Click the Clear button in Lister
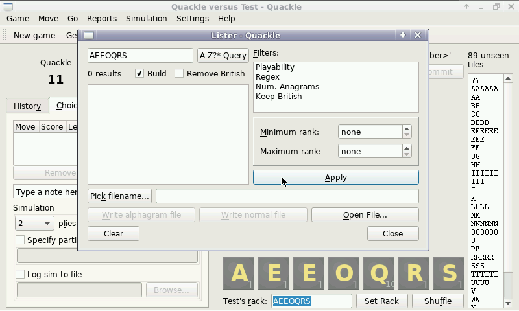This screenshot has width=519, height=311. (x=114, y=234)
